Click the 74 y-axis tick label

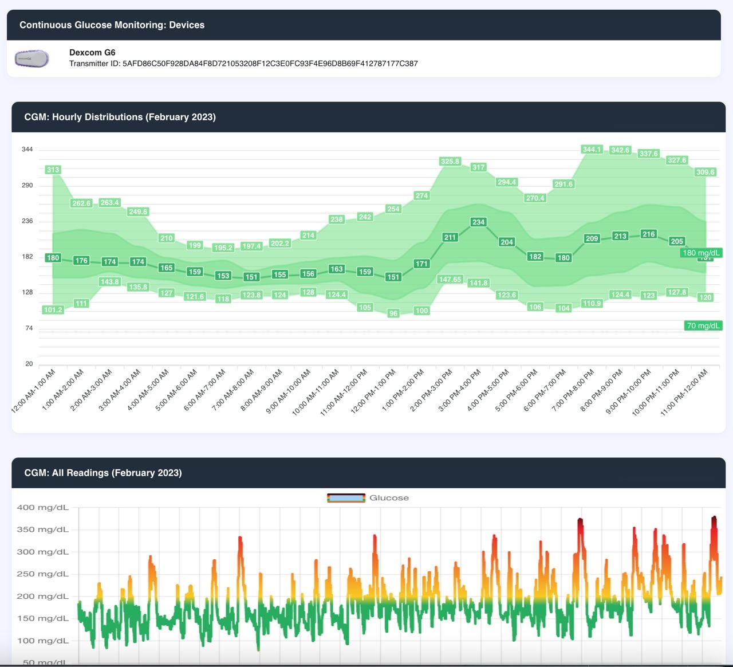coord(29,328)
